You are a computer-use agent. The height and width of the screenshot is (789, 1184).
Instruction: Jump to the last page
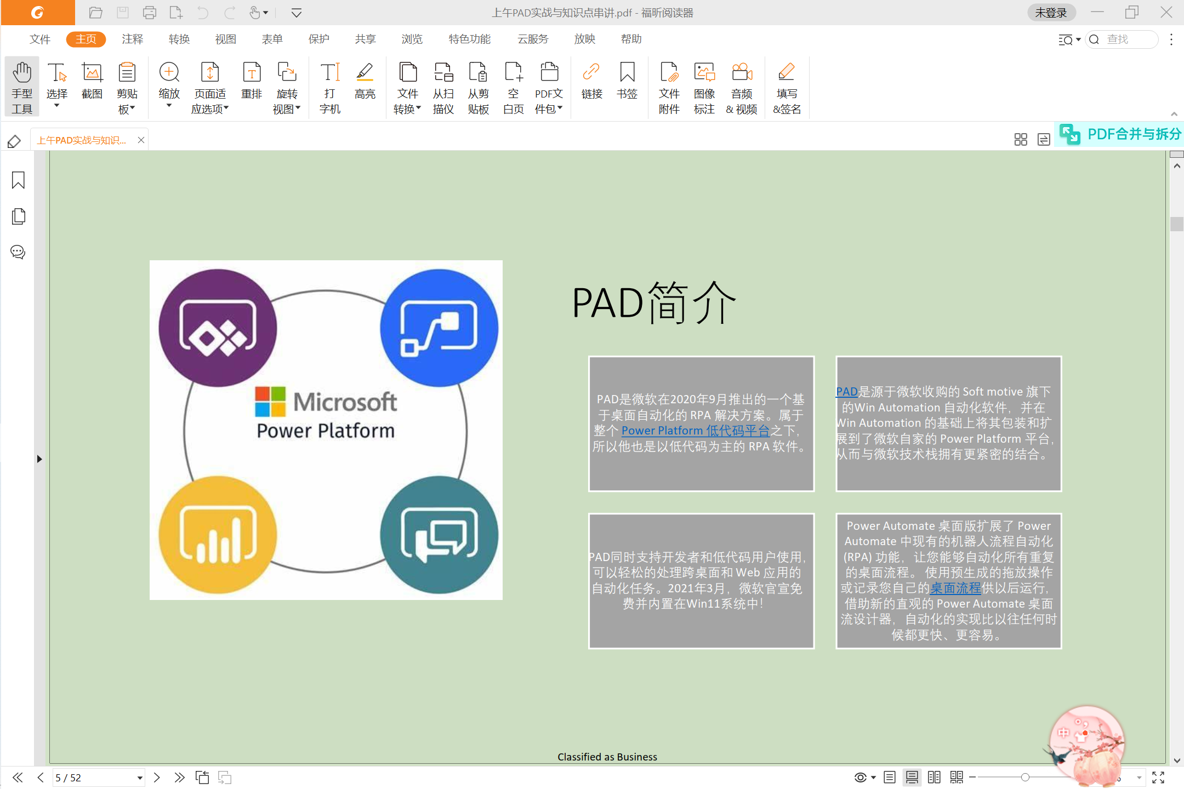tap(179, 777)
